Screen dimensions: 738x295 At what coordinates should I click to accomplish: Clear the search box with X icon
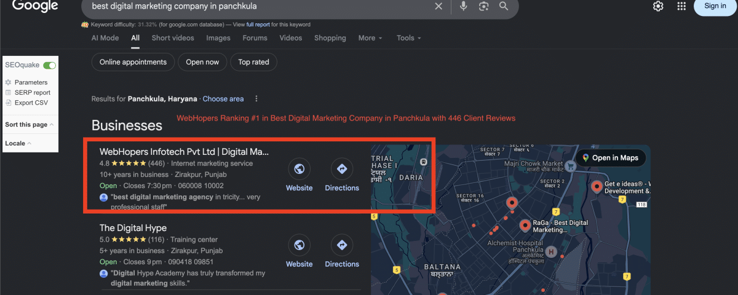coord(438,6)
